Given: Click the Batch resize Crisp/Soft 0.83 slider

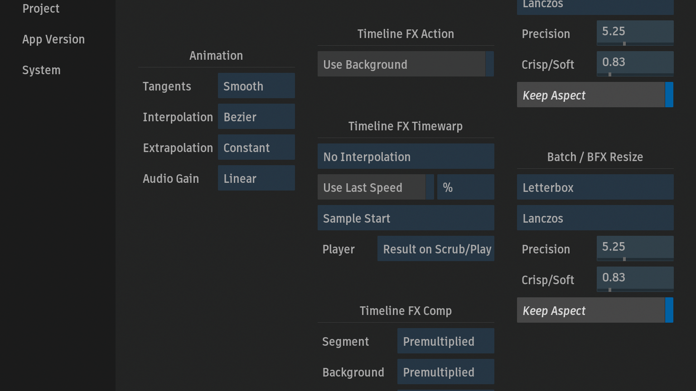Looking at the screenshot, I should (634, 279).
